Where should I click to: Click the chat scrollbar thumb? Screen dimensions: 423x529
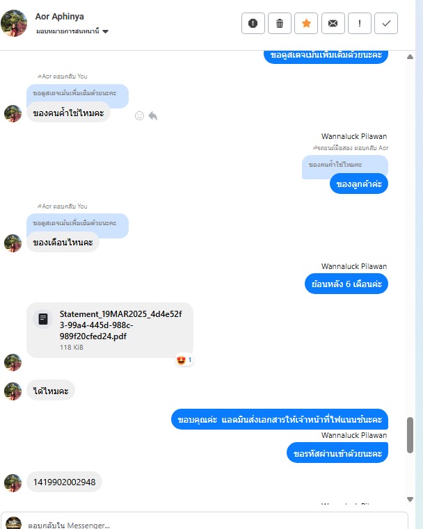[x=410, y=435]
